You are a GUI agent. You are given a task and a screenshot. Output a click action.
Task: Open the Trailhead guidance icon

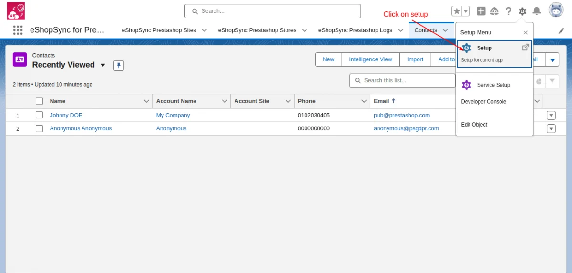(x=495, y=11)
